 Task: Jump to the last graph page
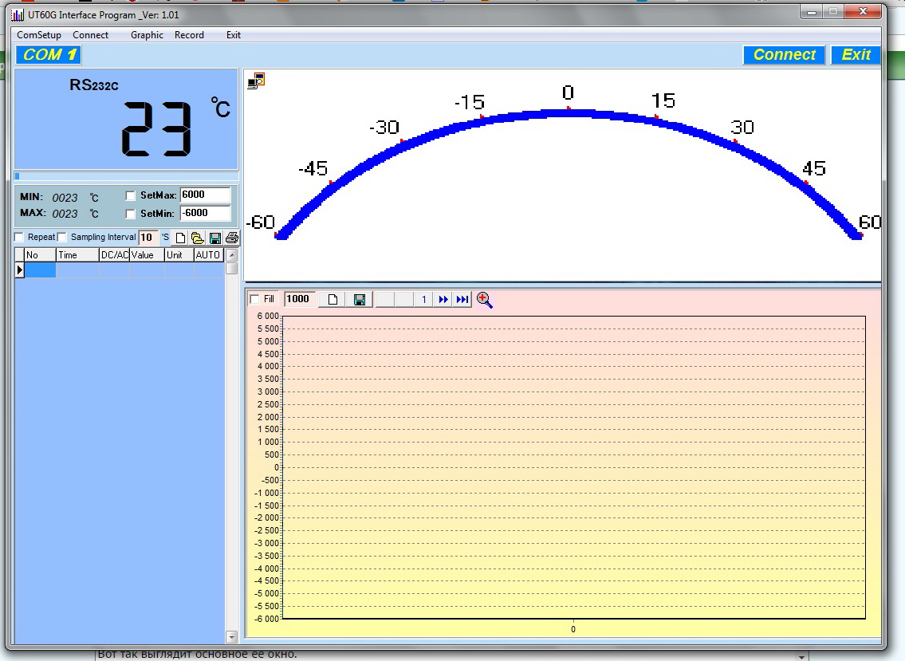coord(462,300)
